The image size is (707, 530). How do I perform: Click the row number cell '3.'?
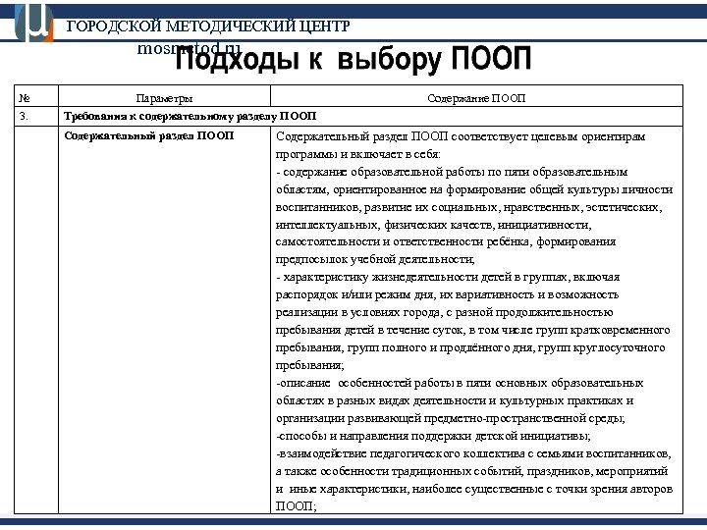[36, 116]
